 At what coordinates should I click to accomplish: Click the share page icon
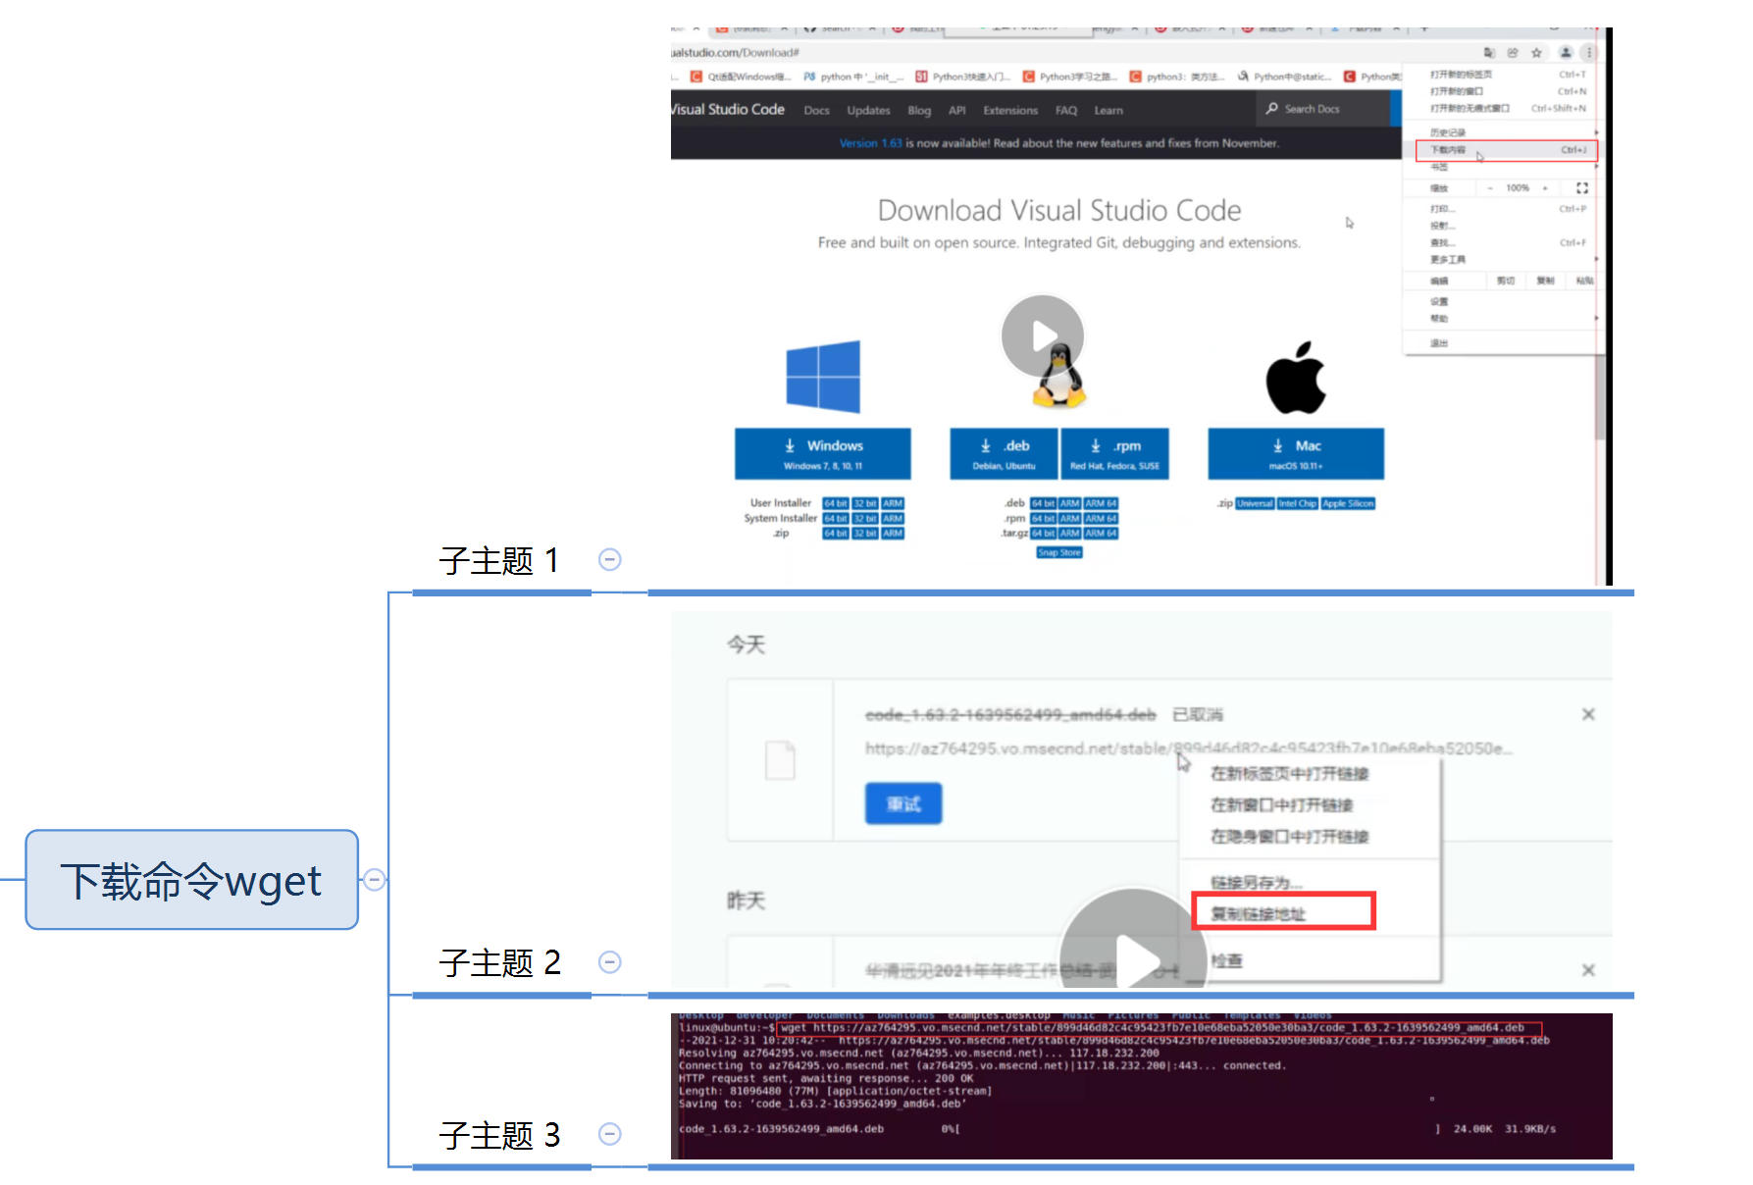[1513, 53]
